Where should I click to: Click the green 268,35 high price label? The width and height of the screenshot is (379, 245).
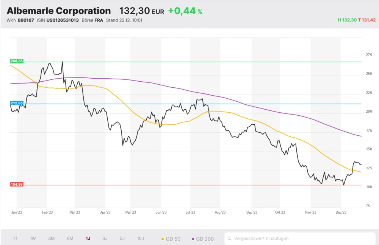(17, 61)
